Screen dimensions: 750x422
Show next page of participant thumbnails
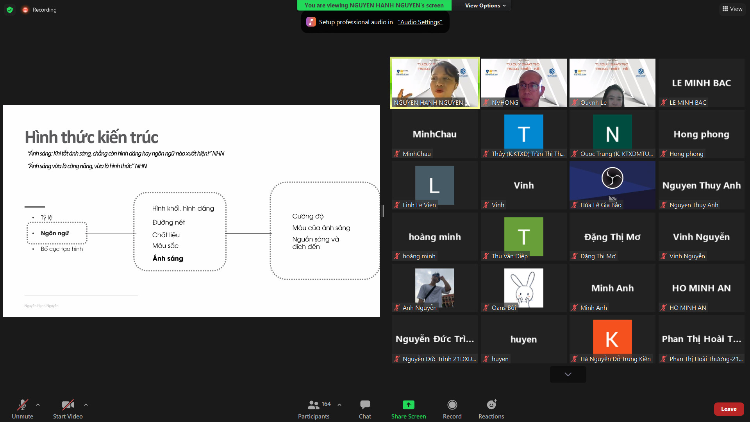(568, 374)
